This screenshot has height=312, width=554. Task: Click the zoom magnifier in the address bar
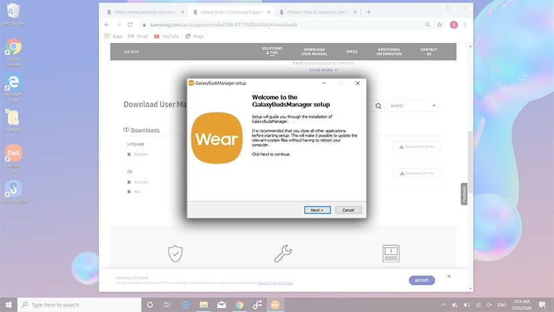coord(428,25)
